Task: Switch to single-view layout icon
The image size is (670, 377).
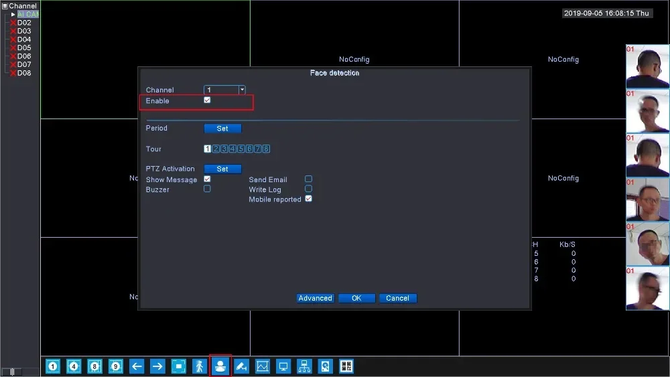Action: (52, 366)
